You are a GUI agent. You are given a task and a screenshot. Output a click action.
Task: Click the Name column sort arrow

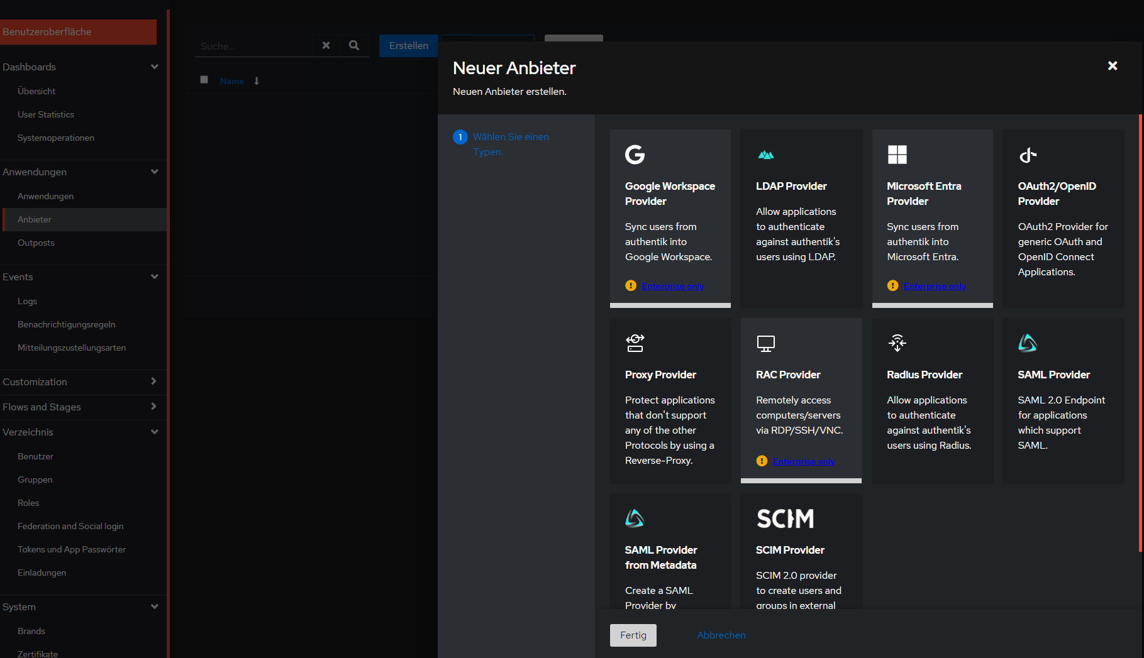[257, 81]
